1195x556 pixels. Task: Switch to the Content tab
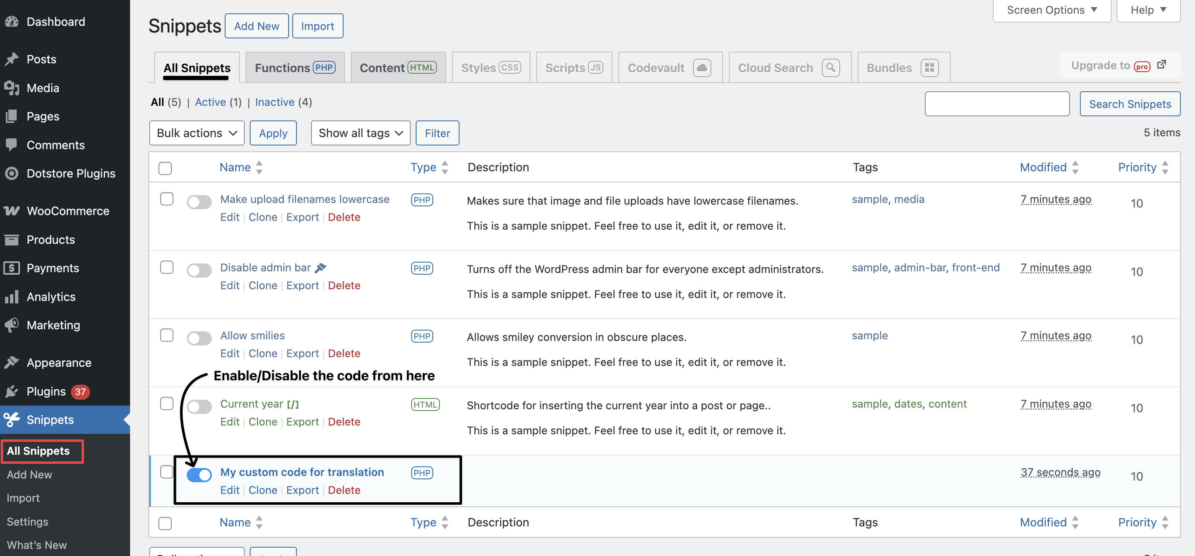[x=398, y=68]
